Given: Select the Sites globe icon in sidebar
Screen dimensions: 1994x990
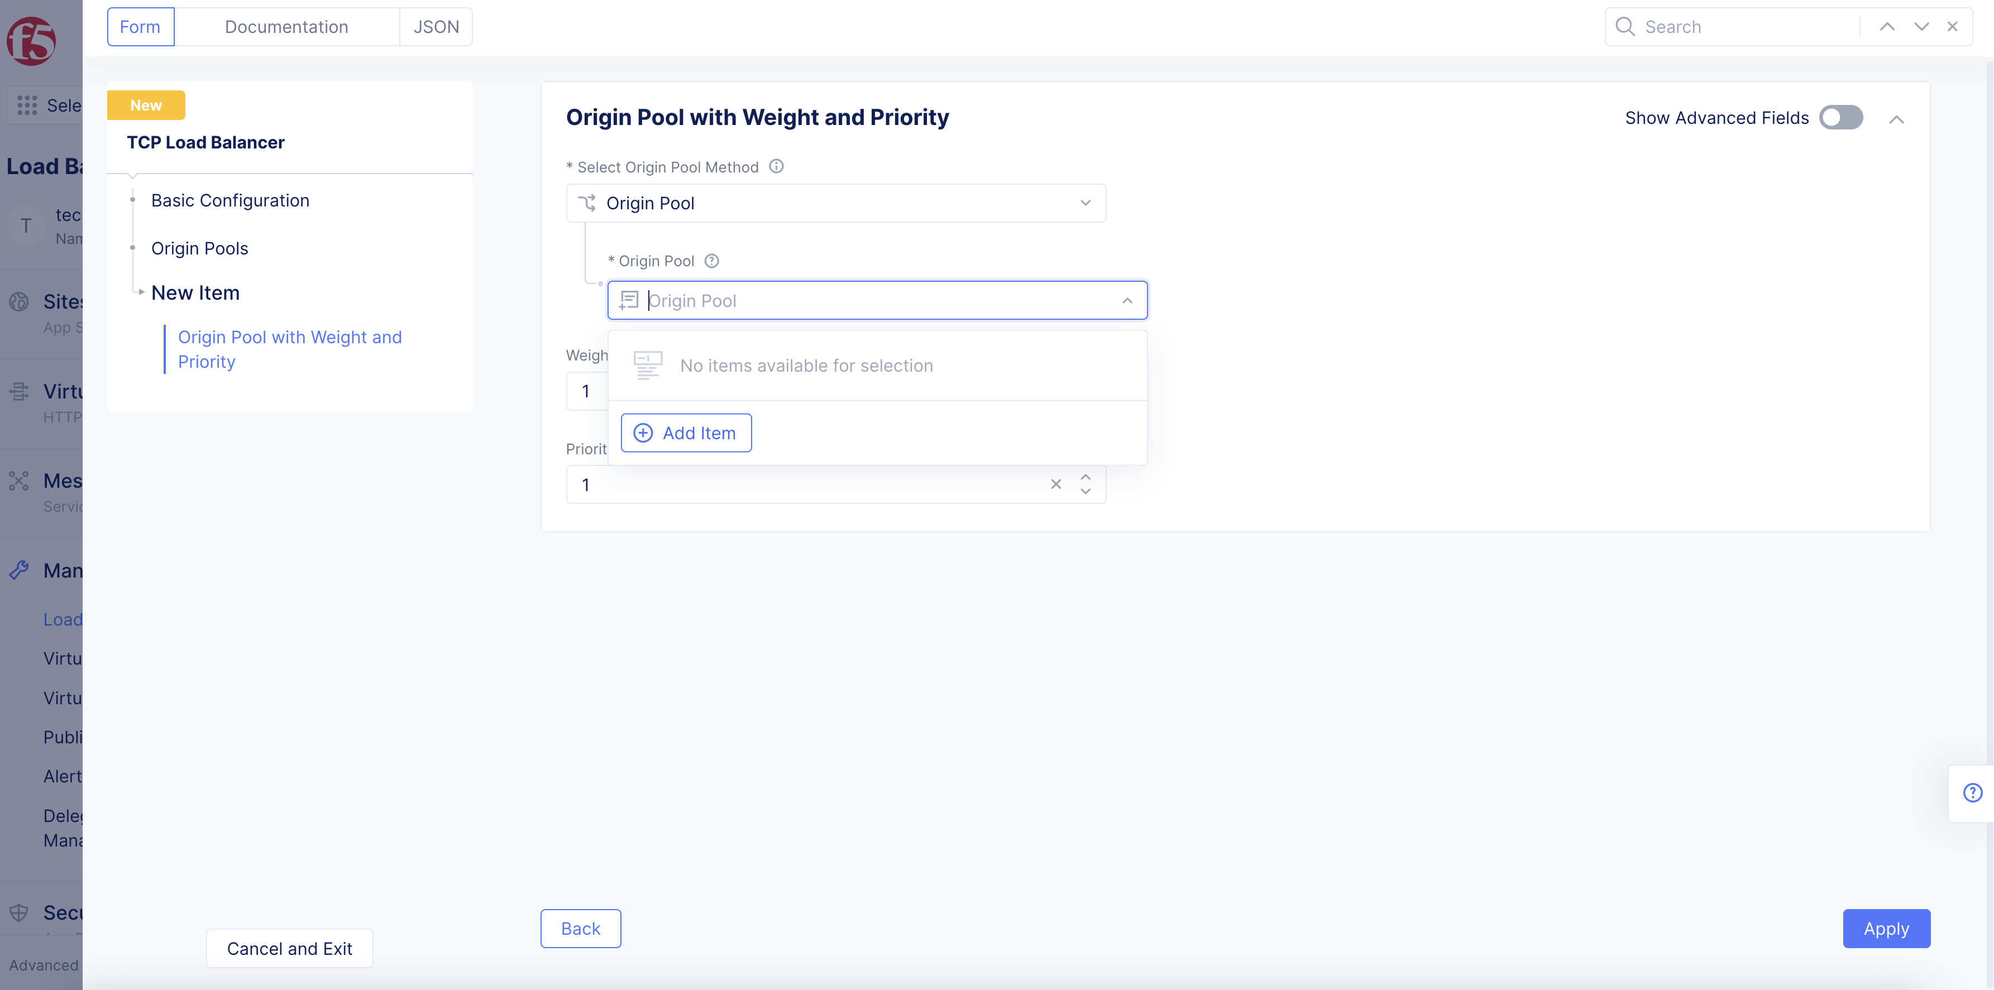Looking at the screenshot, I should 20,301.
